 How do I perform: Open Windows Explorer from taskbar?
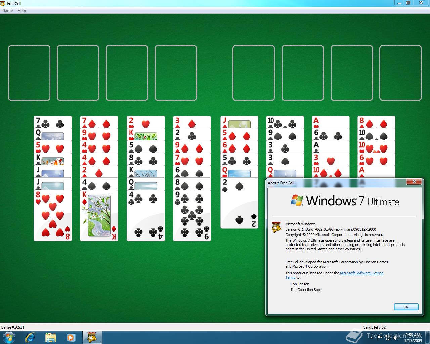tap(50, 337)
